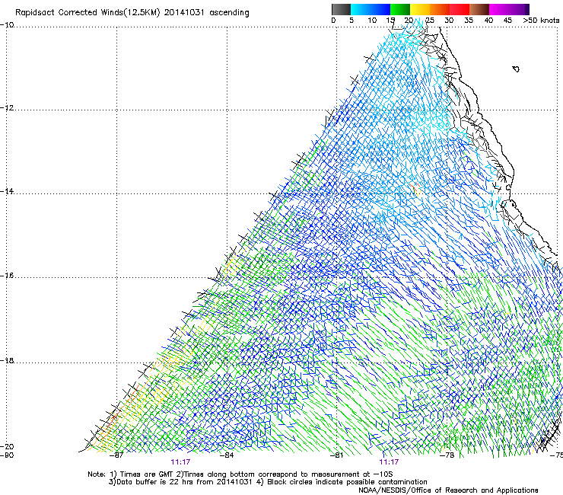
Task: Click the '35' legend scale label
Action: (469, 21)
